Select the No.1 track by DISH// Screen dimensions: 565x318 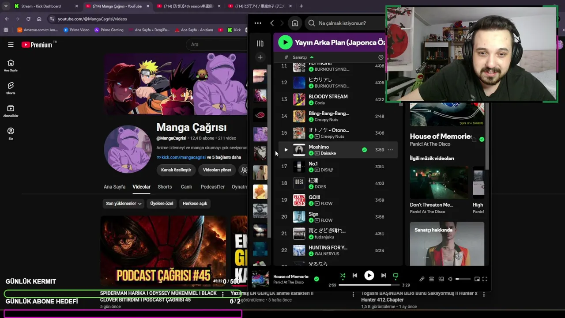point(338,167)
